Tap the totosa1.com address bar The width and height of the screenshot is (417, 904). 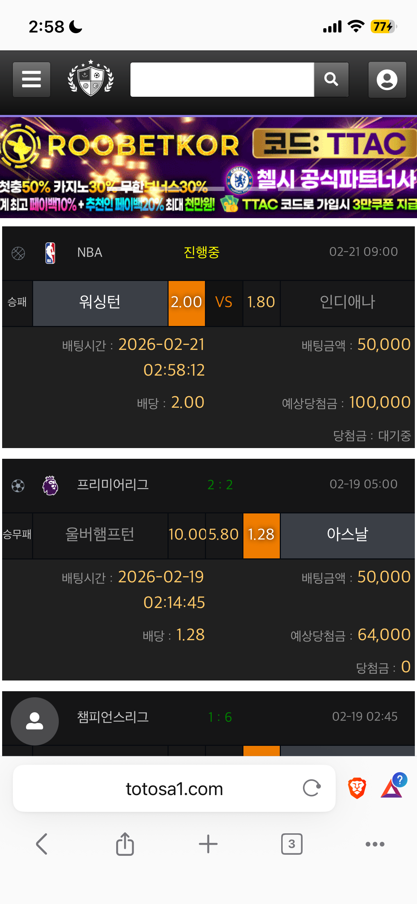tap(174, 789)
